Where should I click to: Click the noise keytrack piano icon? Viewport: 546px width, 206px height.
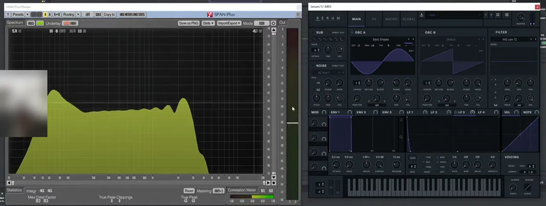click(x=318, y=89)
